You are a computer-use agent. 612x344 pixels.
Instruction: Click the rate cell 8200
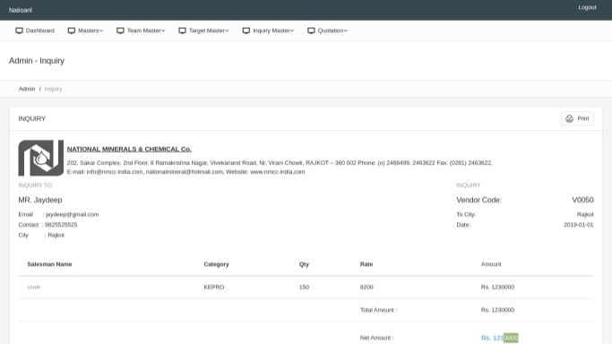(x=366, y=287)
